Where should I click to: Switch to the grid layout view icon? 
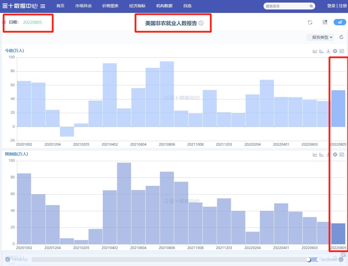click(x=325, y=22)
